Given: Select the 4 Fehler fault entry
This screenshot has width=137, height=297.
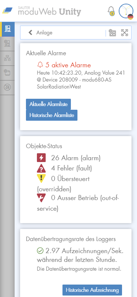Looking at the screenshot, I should [64, 168].
